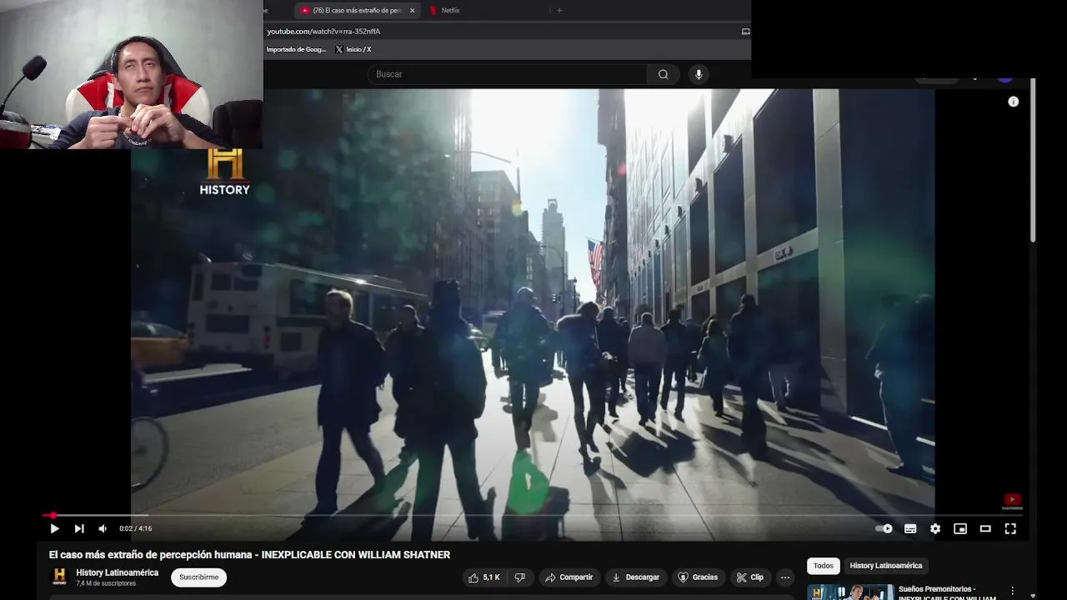Open Sueños Premonitorios video thumbnail

point(850,592)
